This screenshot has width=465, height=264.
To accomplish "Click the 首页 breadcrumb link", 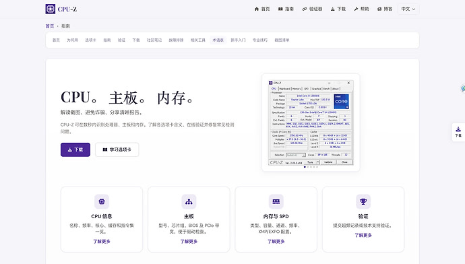I will 50,26.
